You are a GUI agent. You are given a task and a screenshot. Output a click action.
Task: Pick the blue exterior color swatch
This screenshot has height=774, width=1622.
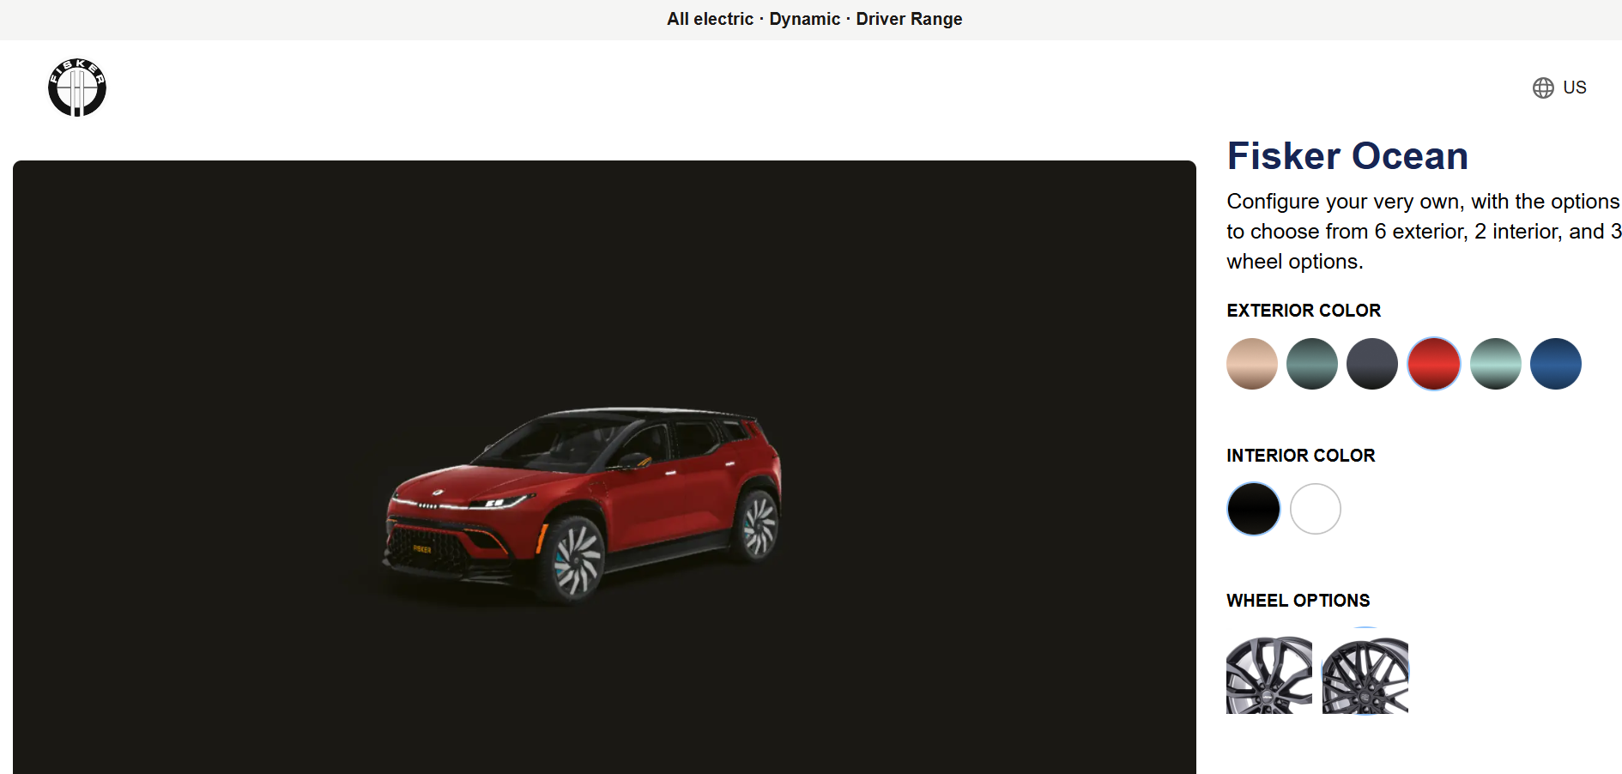(1556, 364)
